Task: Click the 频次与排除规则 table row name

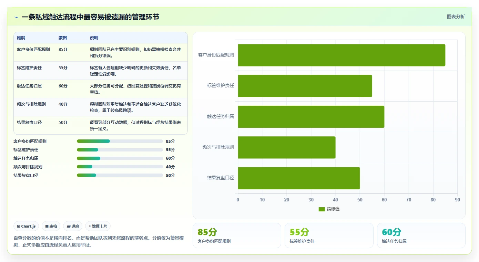Action: pos(31,104)
